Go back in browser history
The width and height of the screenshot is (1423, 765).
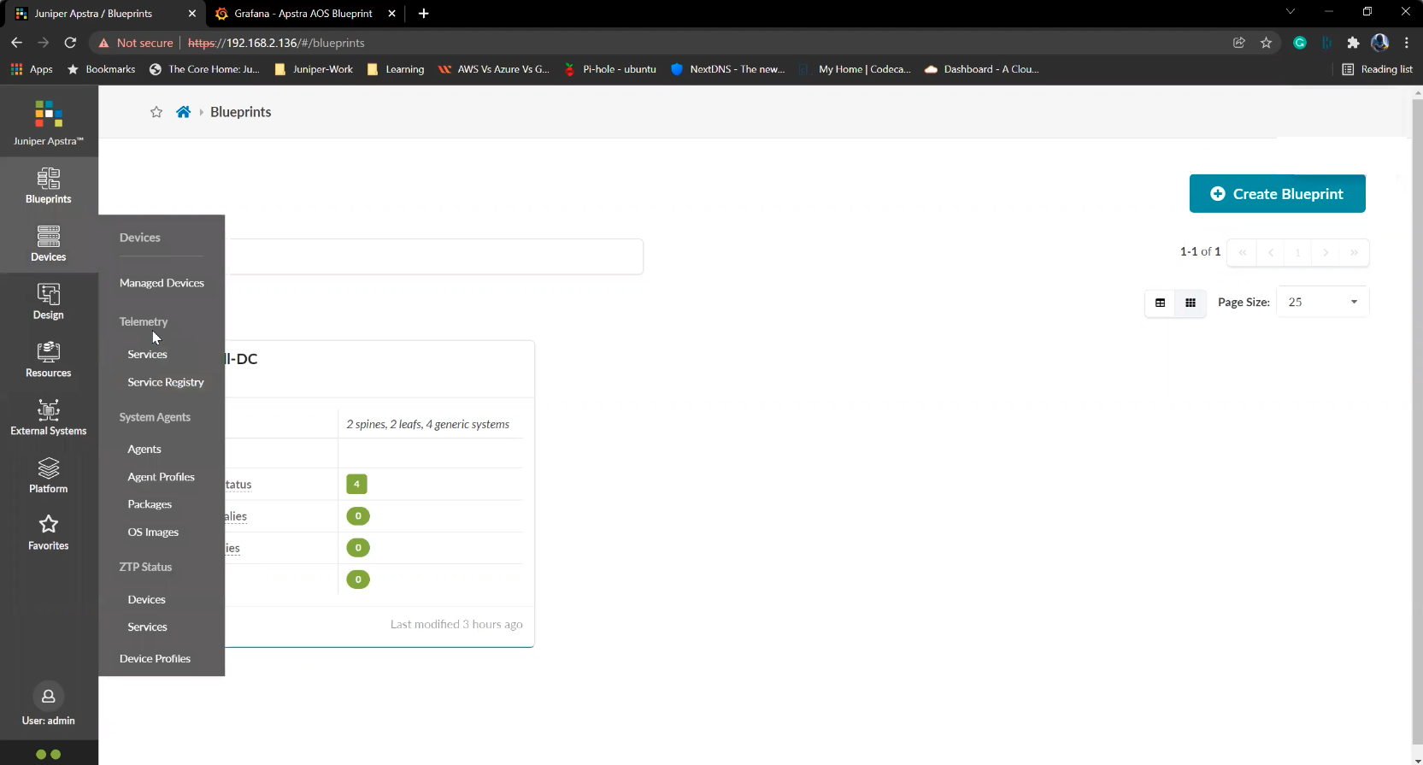(16, 43)
